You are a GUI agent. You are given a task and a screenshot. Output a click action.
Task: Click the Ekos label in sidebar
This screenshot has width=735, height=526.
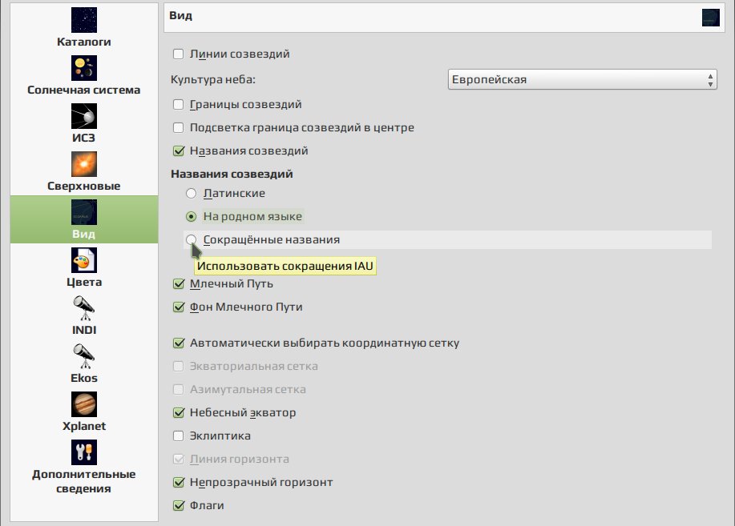pyautogui.click(x=84, y=378)
